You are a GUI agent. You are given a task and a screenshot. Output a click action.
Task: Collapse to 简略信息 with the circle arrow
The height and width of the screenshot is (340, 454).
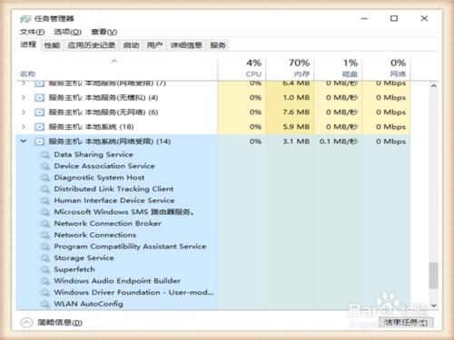pos(26,323)
